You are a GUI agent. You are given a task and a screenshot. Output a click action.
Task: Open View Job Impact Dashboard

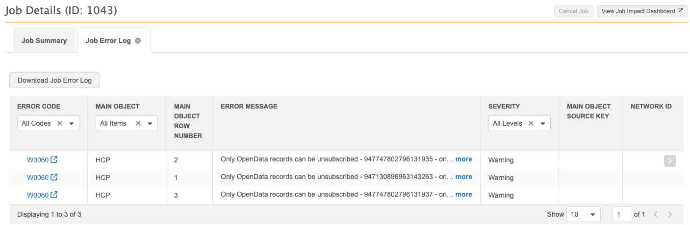coord(641,11)
